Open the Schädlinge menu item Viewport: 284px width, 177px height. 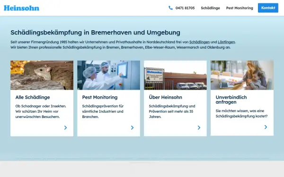click(210, 8)
